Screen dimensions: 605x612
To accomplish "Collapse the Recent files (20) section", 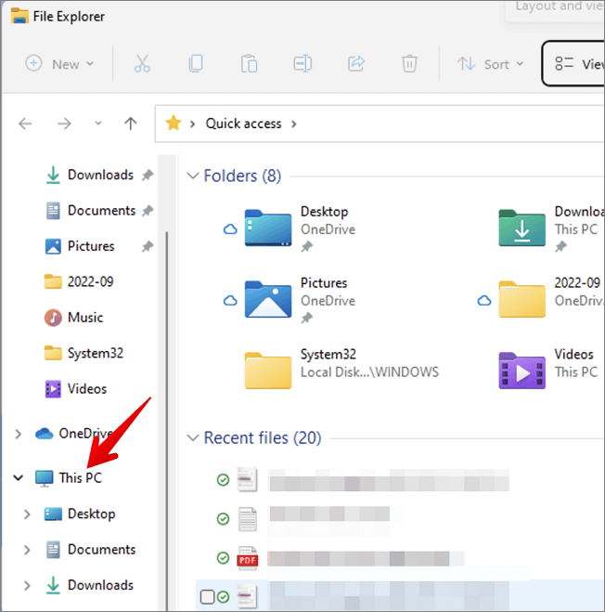I will coord(193,437).
